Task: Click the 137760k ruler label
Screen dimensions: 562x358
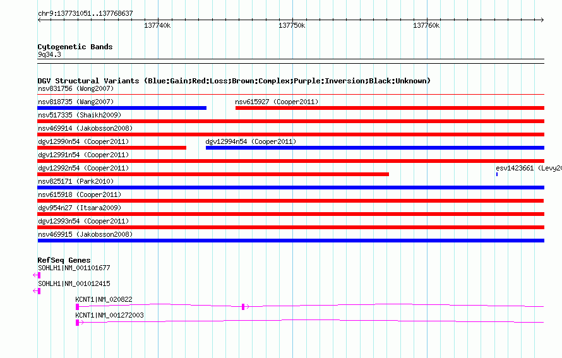Action: [x=426, y=25]
